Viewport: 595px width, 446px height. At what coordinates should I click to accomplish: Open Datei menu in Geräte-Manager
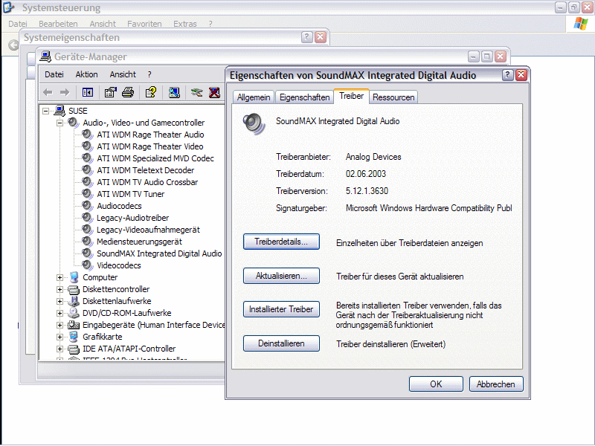[54, 74]
